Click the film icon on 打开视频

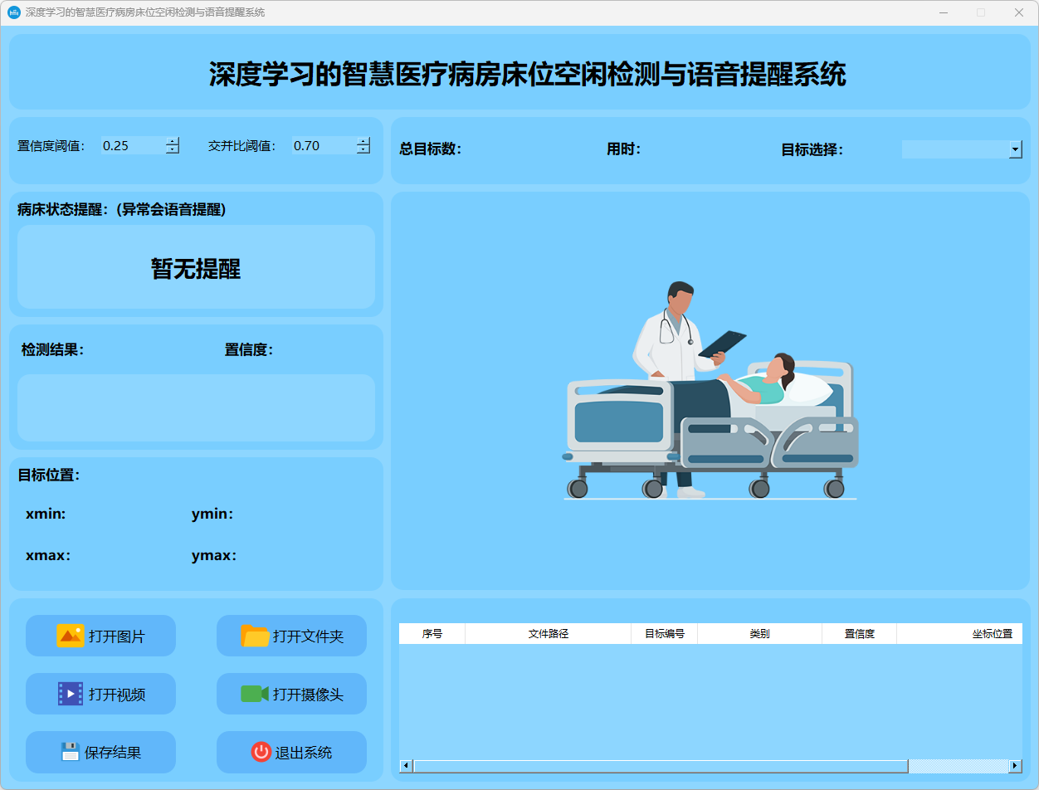(x=71, y=694)
